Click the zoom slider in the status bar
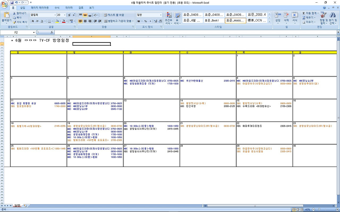This screenshot has width=340, height=212. (x=319, y=210)
